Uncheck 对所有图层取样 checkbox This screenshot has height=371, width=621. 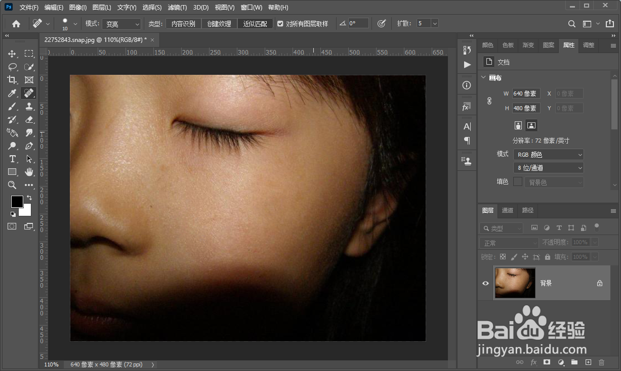pos(280,24)
